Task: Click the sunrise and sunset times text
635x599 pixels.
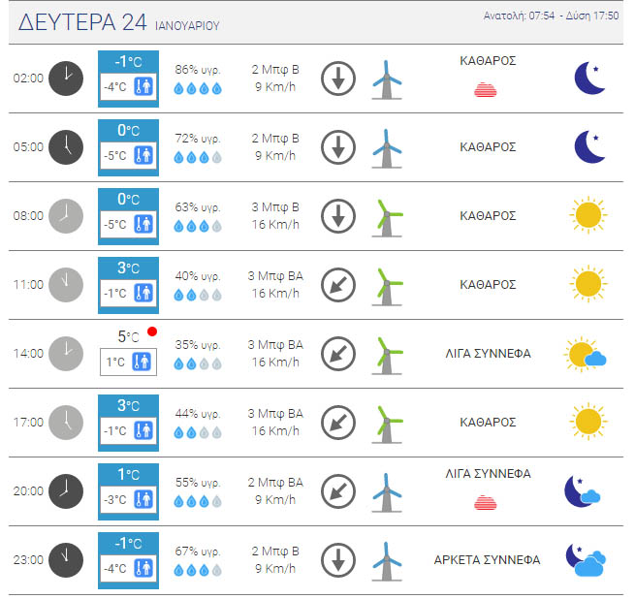Action: 550,16
